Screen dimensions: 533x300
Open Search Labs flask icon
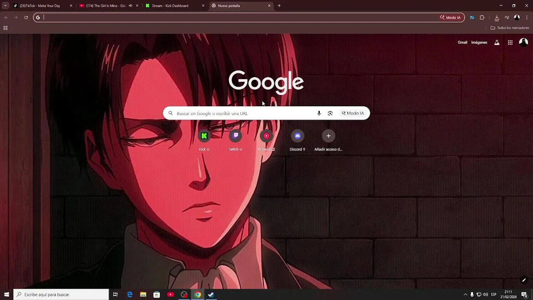tap(497, 42)
